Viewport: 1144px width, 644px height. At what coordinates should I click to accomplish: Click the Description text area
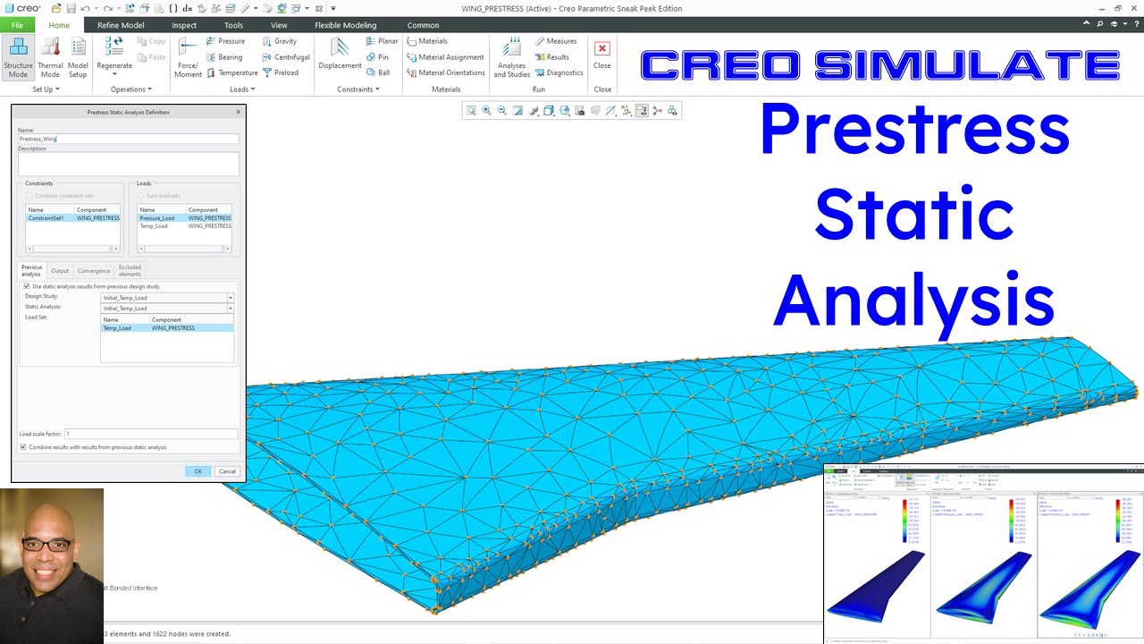[128, 164]
